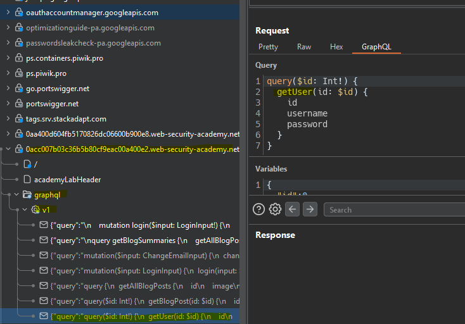Viewport: 465px width, 324px height.
Task: Click the previous match left arrow
Action: [292, 209]
